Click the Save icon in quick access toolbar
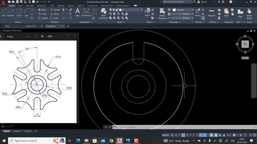Viewport: 257px width, 144px height. click(17, 2)
